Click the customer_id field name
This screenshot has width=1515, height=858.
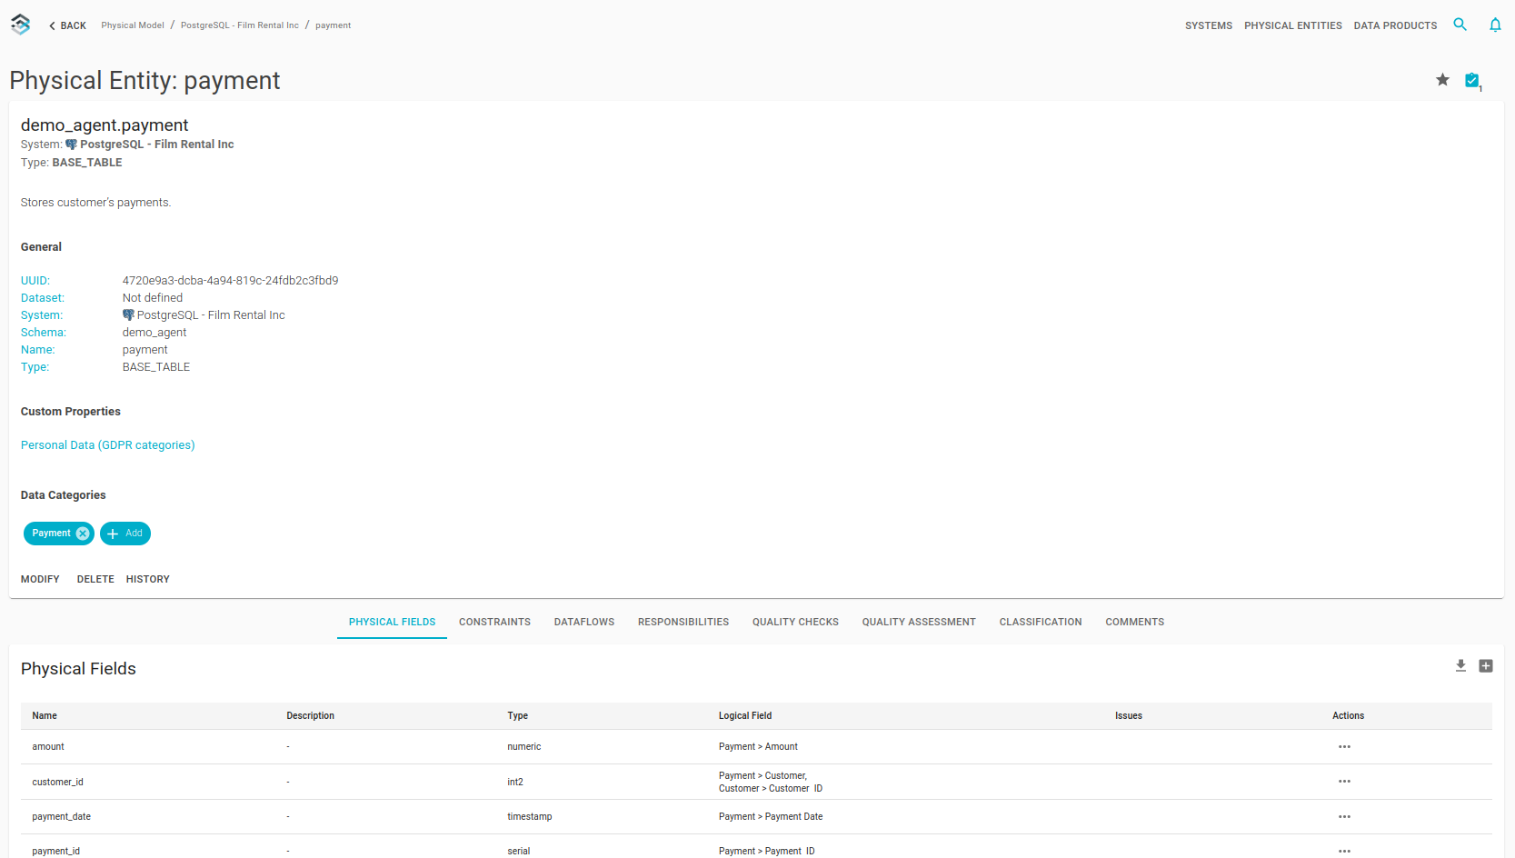click(x=57, y=783)
